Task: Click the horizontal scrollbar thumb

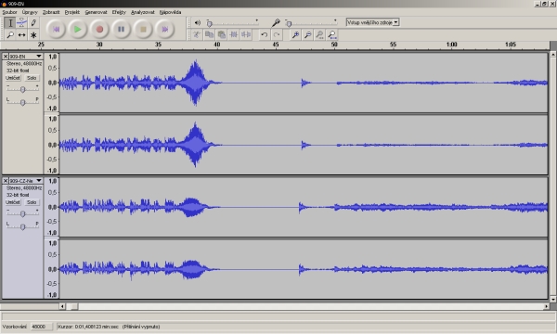Action: coord(74,306)
